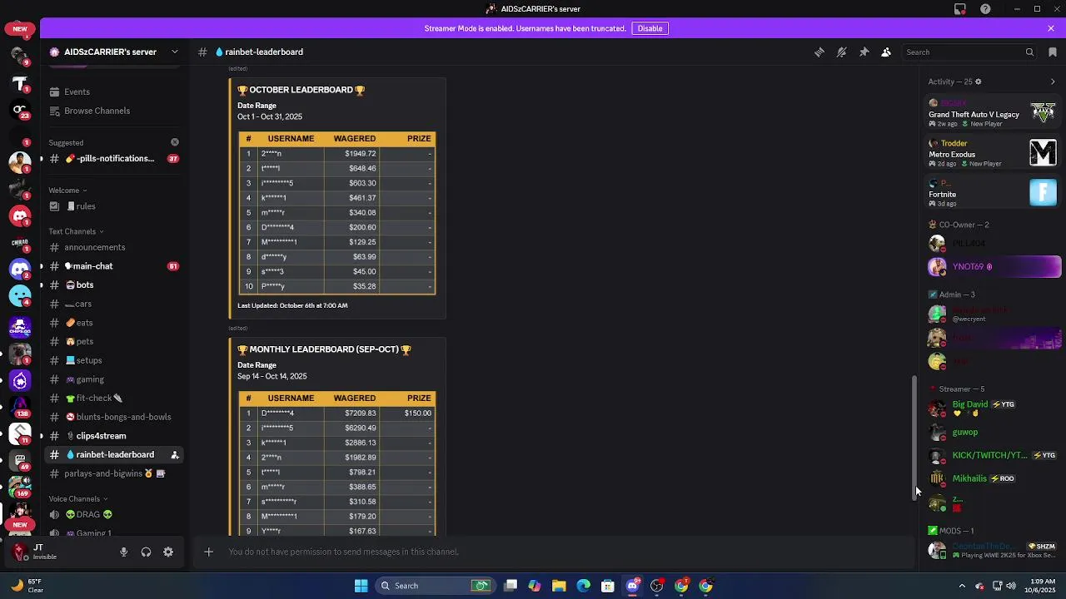This screenshot has width=1066, height=599.
Task: Collapse the Voice Channels category
Action: (x=78, y=499)
